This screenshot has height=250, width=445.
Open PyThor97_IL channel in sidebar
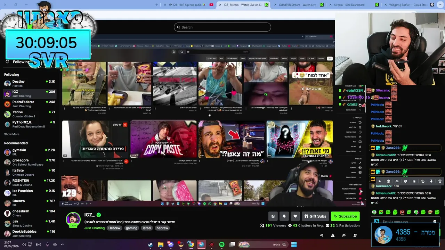[30, 124]
